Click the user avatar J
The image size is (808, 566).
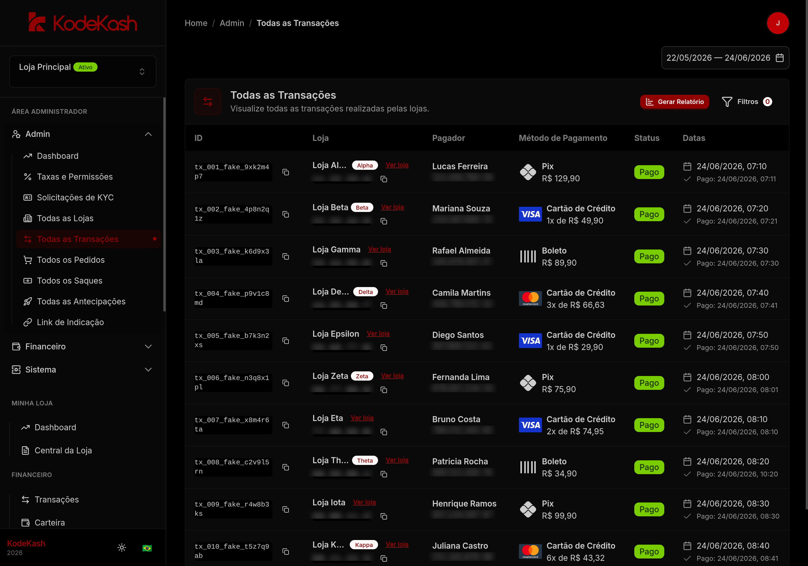pos(778,23)
